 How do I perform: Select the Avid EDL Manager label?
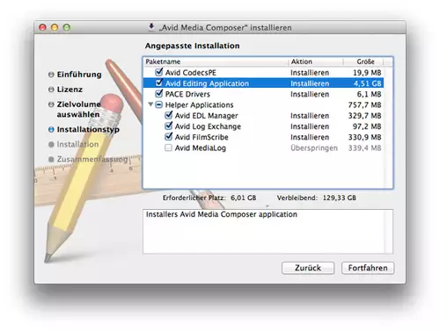[x=207, y=116]
